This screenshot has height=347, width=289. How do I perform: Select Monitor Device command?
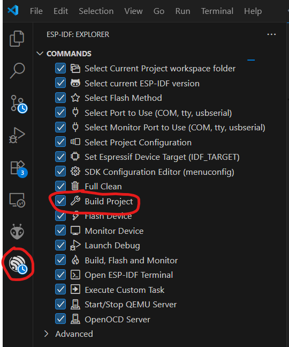(114, 231)
